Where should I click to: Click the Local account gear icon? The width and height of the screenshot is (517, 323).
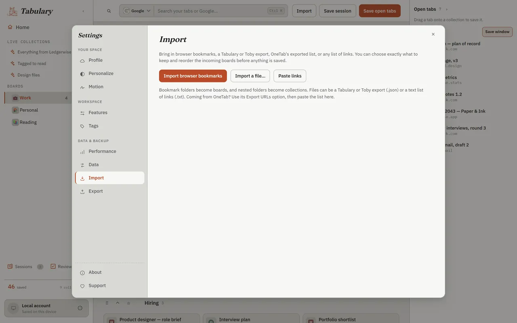pos(80,308)
